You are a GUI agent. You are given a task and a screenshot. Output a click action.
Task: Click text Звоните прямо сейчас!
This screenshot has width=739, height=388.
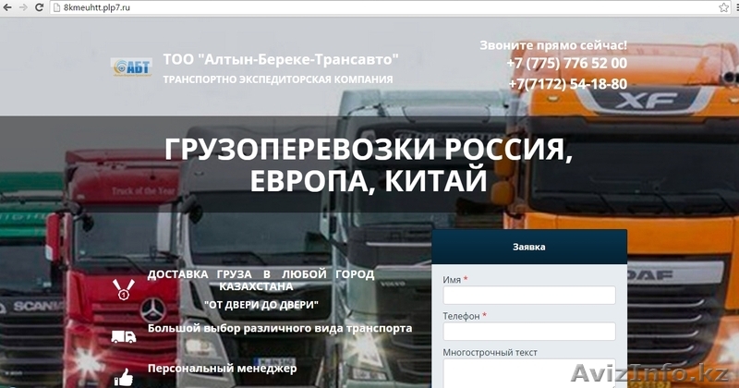pos(553,45)
